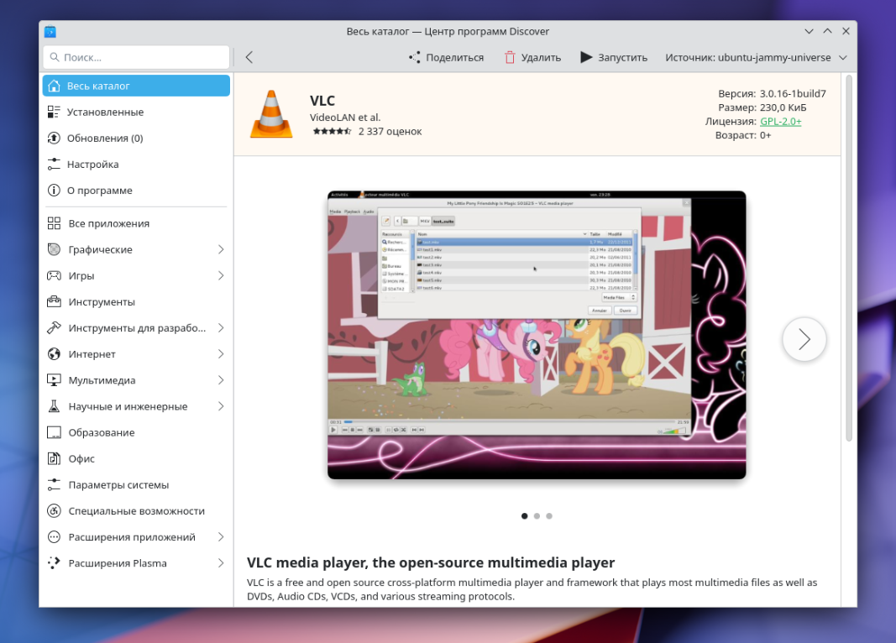Open the Установленные section
This screenshot has width=896, height=643.
pyautogui.click(x=136, y=112)
